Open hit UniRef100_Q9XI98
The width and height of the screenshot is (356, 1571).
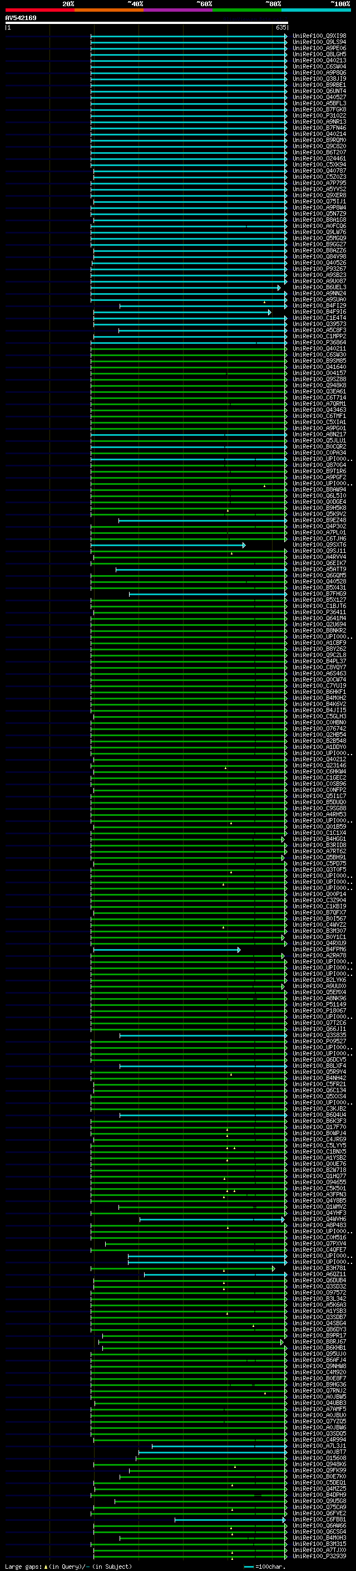tap(319, 36)
